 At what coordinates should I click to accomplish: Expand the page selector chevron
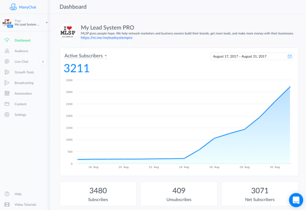(47, 23)
